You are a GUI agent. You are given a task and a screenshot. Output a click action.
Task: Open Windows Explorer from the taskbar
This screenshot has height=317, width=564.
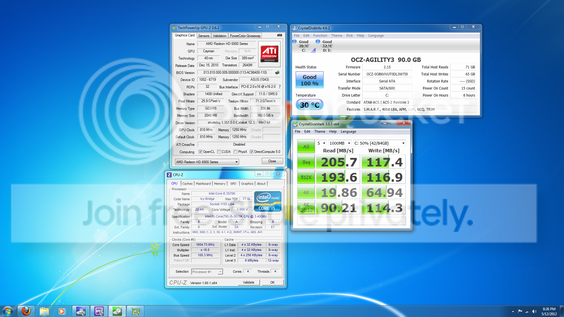pos(44,311)
